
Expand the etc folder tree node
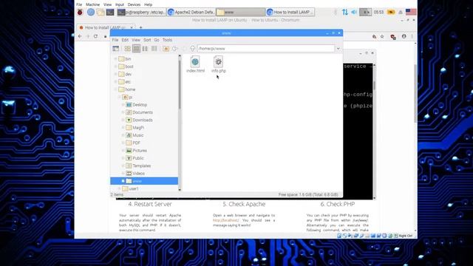(115, 82)
